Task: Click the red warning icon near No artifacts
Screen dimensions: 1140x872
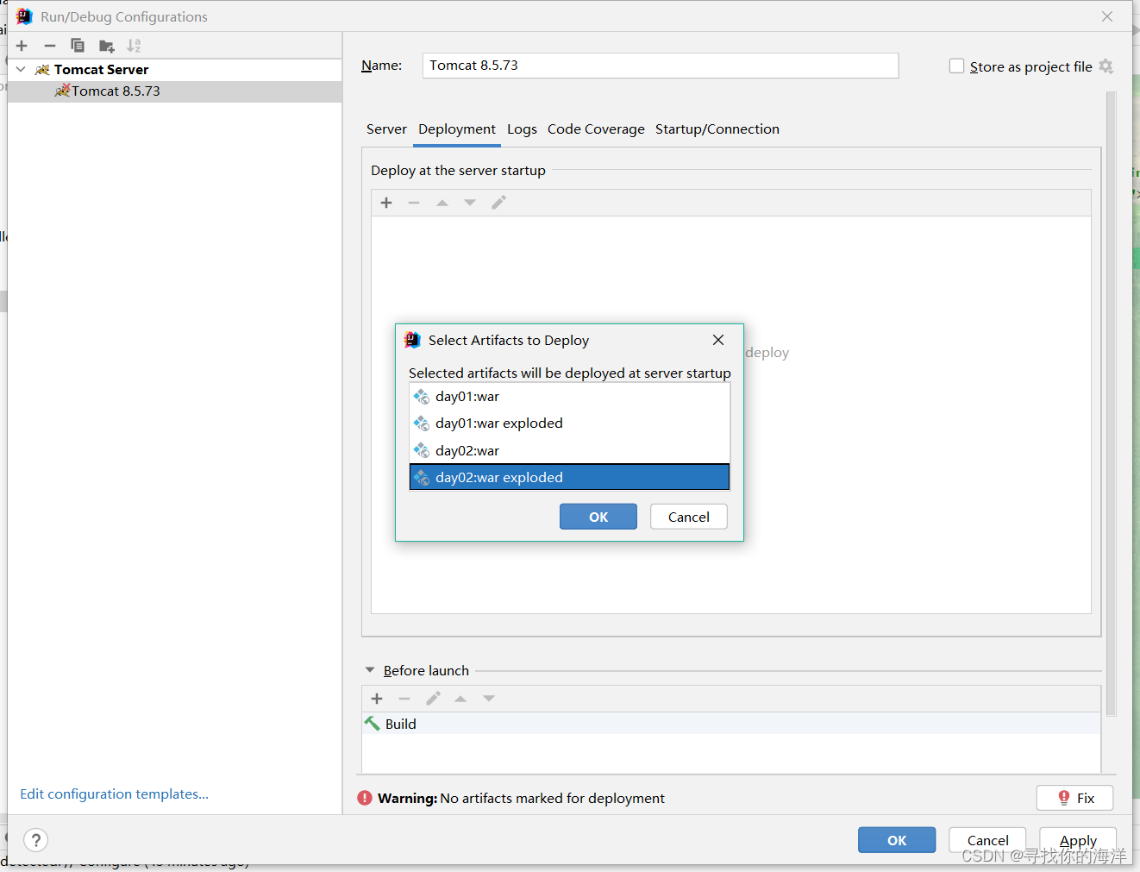Action: click(365, 798)
